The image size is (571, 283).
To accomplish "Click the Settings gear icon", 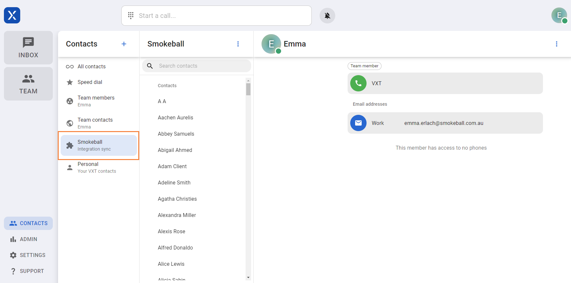I will [x=13, y=255].
